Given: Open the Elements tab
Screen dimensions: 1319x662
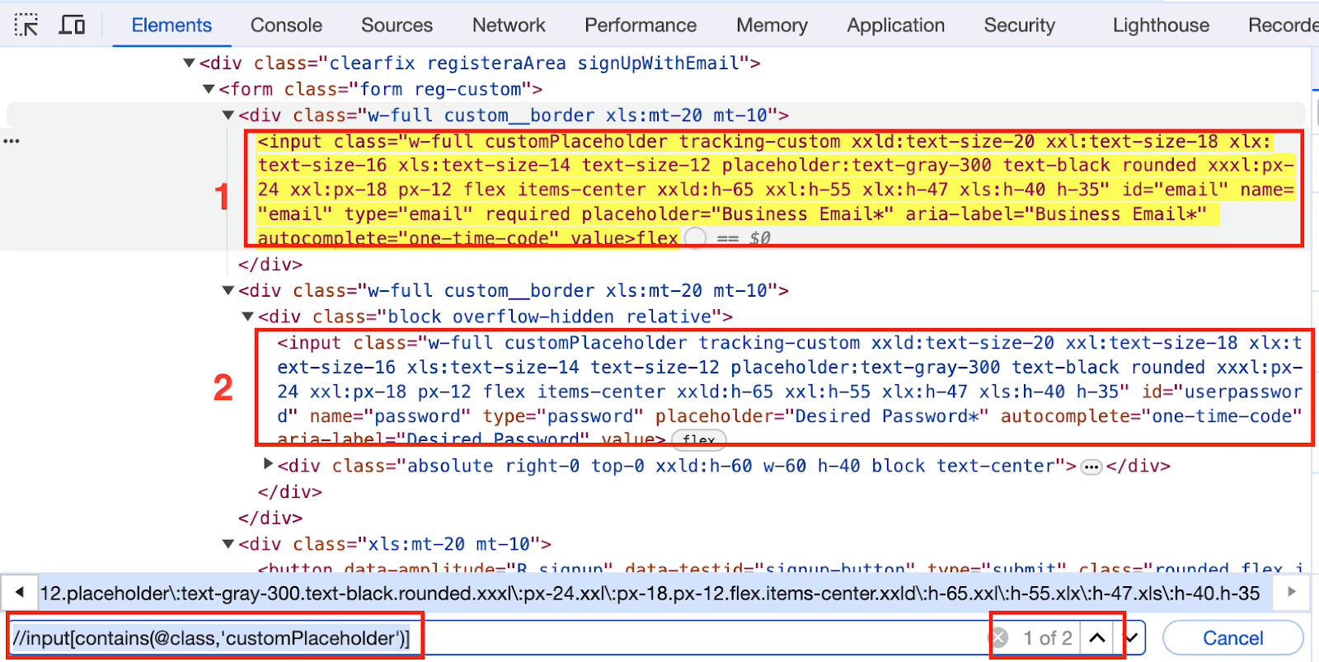Looking at the screenshot, I should (171, 26).
